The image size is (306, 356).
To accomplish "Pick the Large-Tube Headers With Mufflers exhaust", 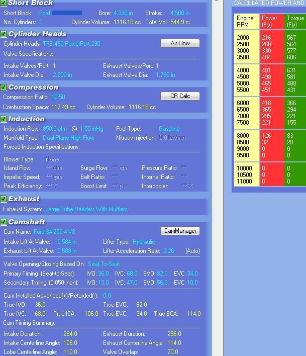I will [x=86, y=209].
